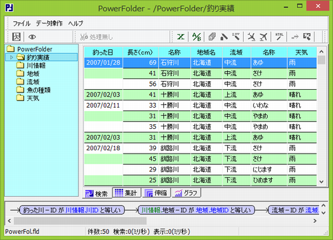
Task: Click the length cell 69
Action: (x=141, y=62)
